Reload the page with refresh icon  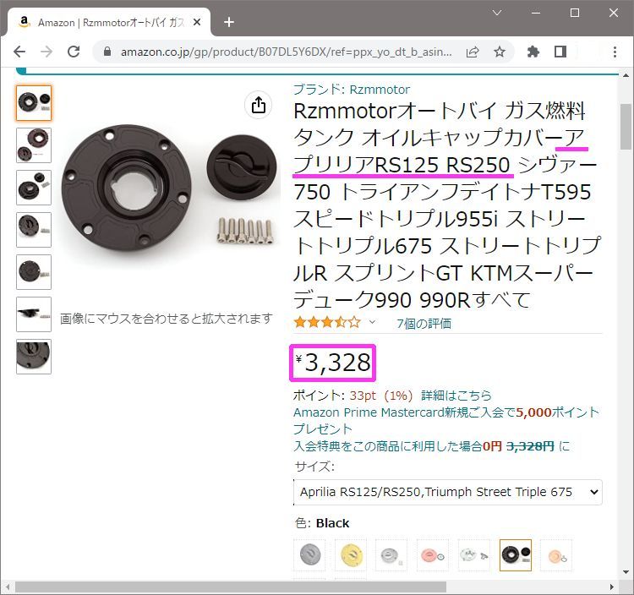74,52
